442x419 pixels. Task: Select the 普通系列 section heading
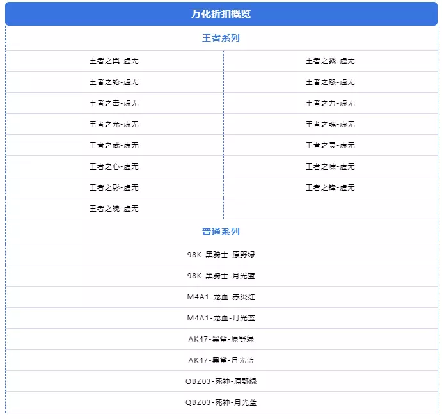tap(221, 232)
